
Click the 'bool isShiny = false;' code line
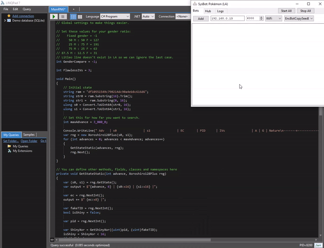pos(82,212)
